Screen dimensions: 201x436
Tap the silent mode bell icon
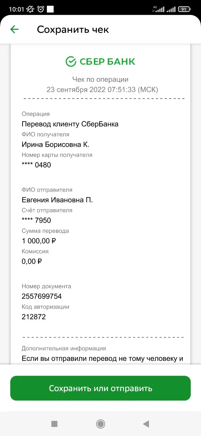(30, 9)
